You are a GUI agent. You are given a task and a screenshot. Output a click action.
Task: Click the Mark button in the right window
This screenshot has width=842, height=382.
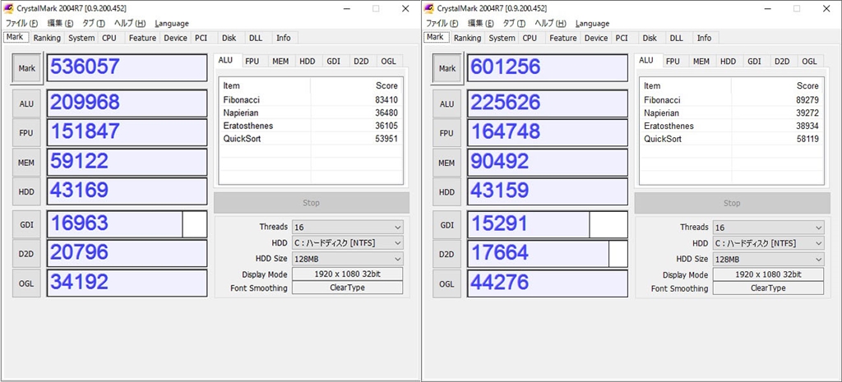446,68
